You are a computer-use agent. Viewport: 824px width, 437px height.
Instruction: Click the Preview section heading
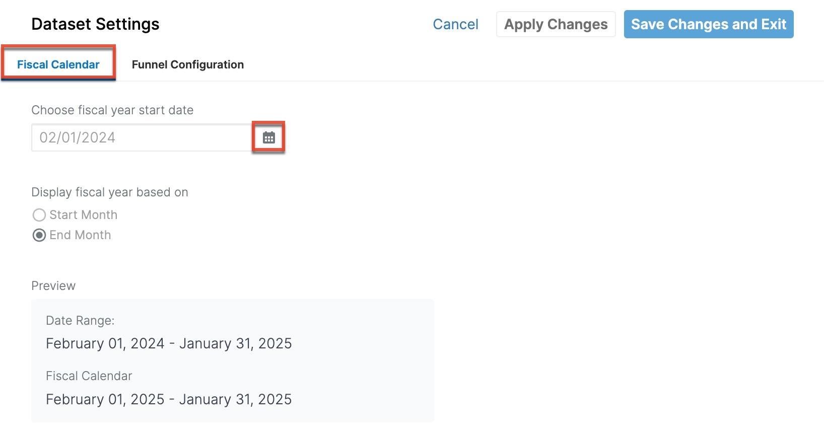point(53,286)
